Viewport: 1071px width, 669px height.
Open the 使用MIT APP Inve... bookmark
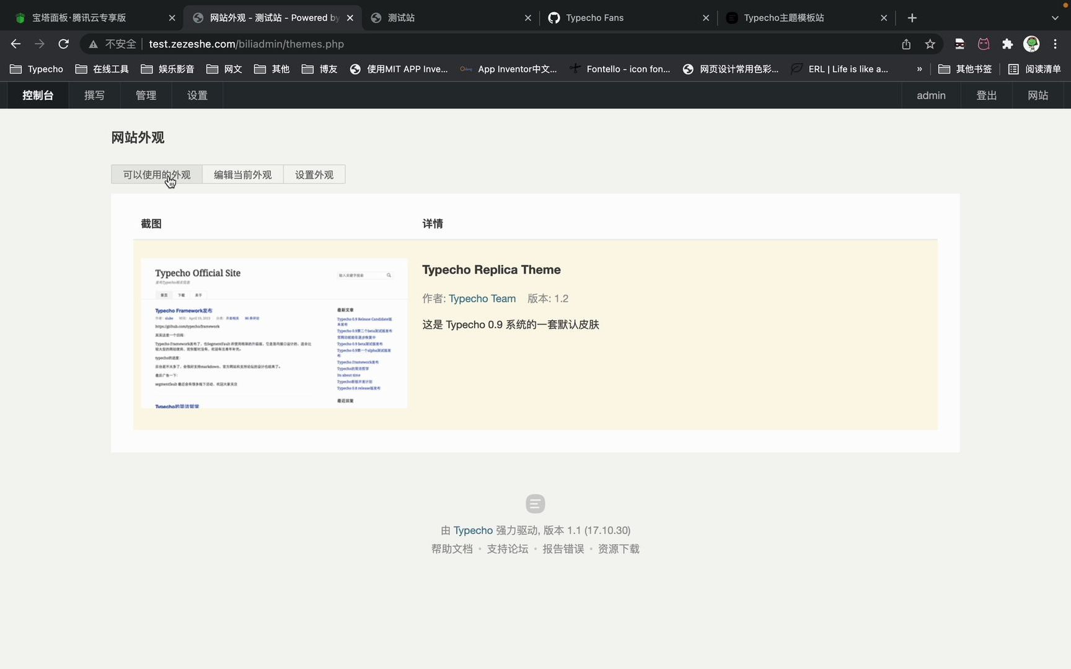pos(399,69)
